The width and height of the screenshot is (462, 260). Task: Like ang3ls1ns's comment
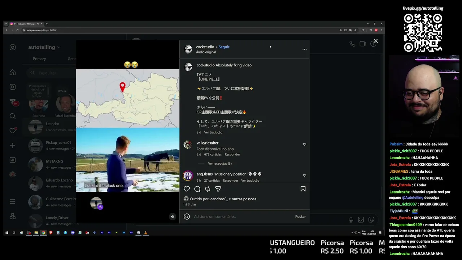(304, 175)
